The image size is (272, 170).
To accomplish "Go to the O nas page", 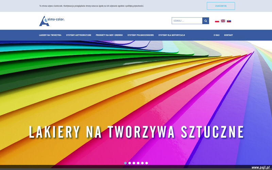I will [217, 35].
